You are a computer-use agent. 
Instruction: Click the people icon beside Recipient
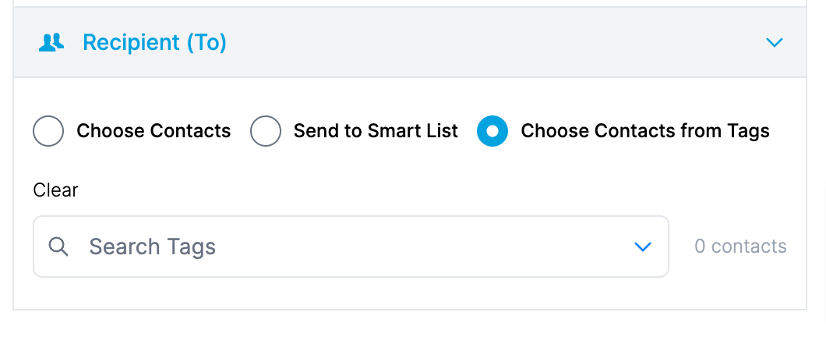tap(51, 43)
